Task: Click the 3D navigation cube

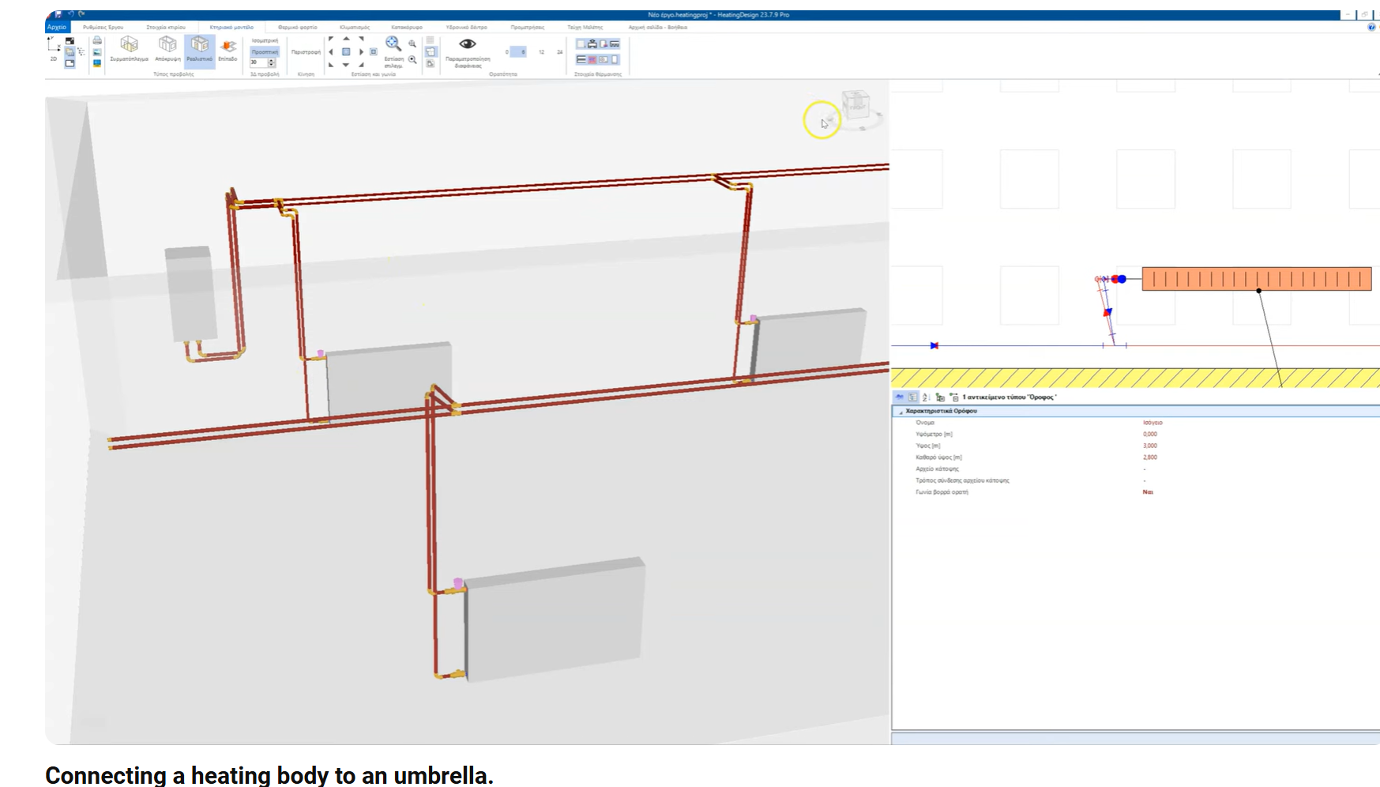Action: (856, 104)
